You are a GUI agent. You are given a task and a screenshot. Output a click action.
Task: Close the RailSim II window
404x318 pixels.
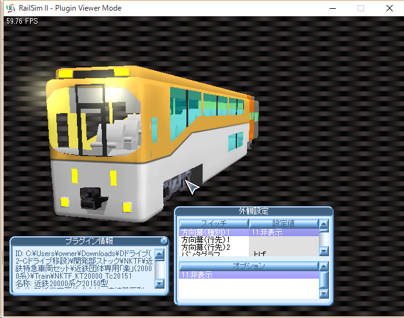tap(390, 8)
